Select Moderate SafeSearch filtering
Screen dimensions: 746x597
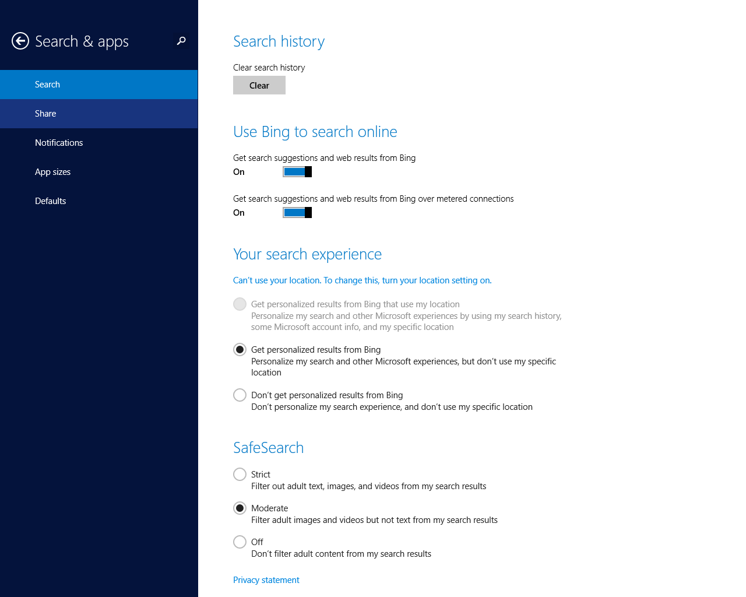pos(240,508)
